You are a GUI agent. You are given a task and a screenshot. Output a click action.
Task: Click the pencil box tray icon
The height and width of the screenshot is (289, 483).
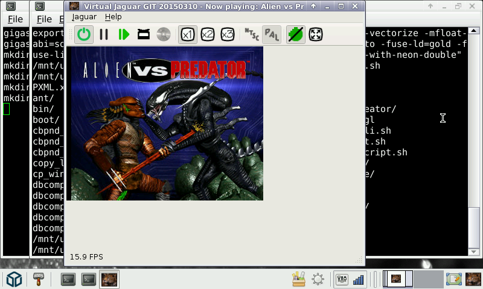298,279
